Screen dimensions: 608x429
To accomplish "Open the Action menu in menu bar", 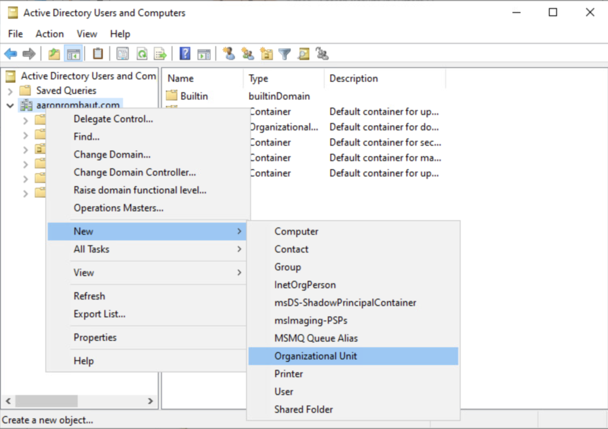I will tap(49, 34).
